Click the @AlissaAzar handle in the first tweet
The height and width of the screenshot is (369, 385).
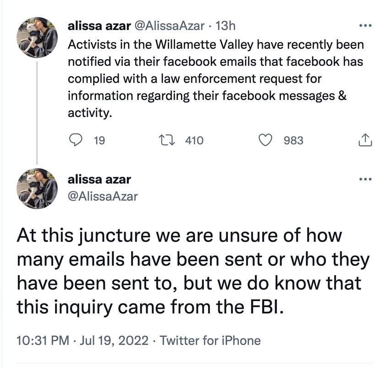(169, 26)
